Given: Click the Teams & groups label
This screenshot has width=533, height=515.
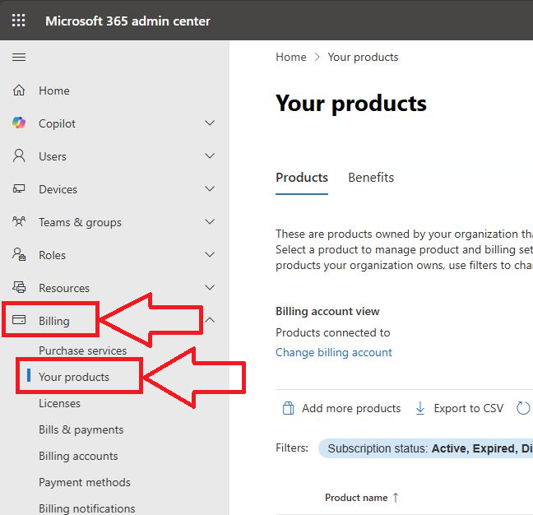Looking at the screenshot, I should (80, 222).
